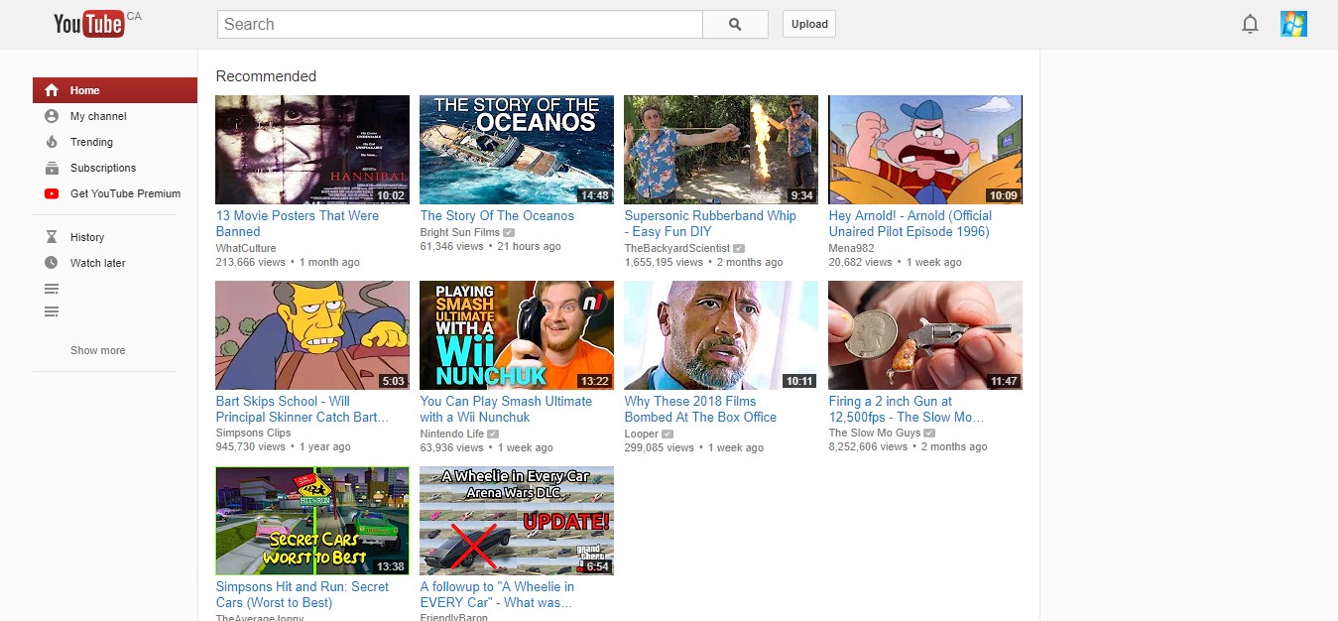
Task: Play the Wii Nunchuk Smash thumbnail
Action: tap(517, 335)
